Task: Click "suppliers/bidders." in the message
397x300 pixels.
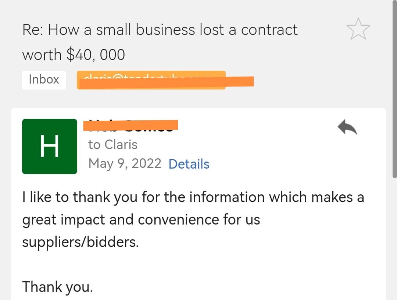Action: [81, 242]
